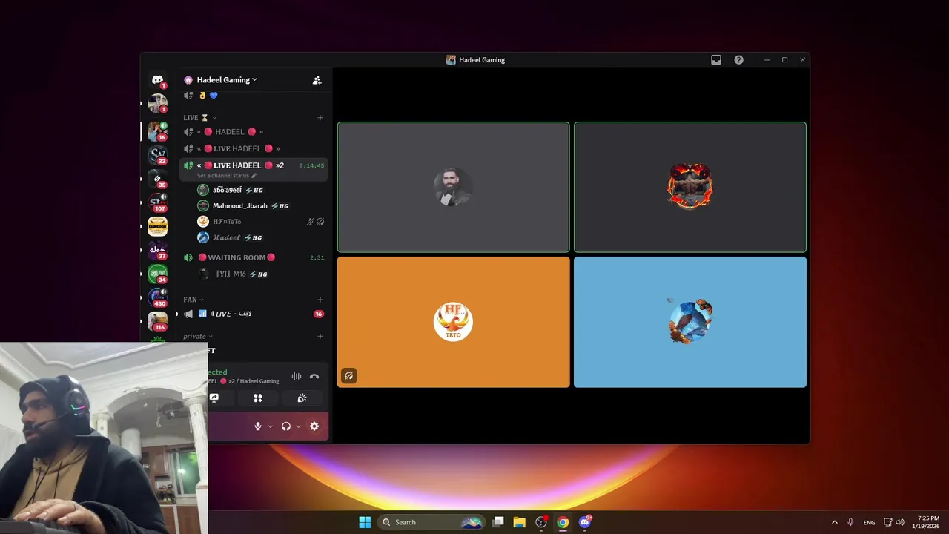Open File Explorer from the taskbar

click(519, 522)
